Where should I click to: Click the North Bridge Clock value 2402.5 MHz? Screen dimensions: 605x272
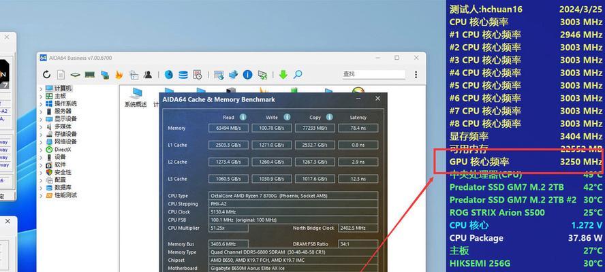358,228
